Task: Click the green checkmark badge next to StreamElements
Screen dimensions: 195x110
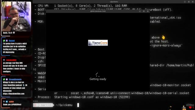Action: click(4, 79)
